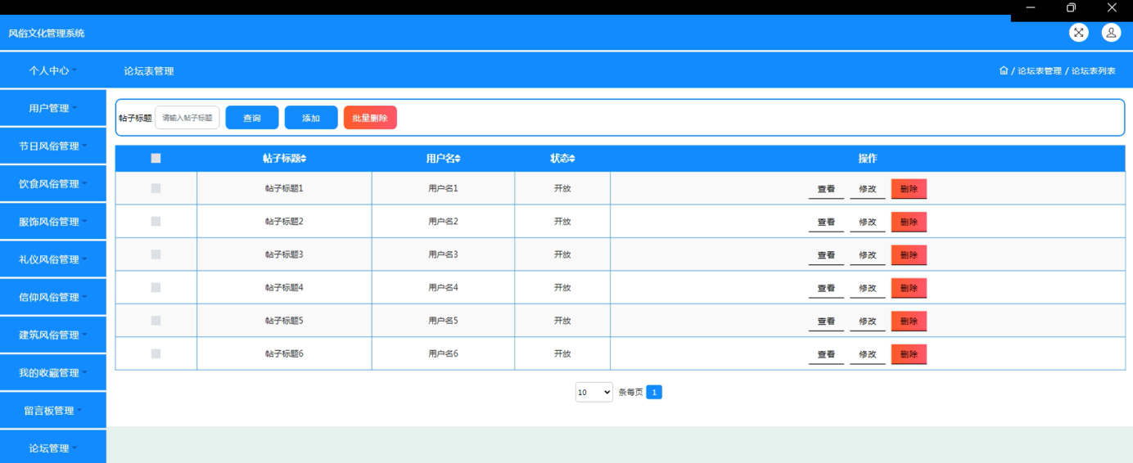
Task: Open 我的收藏管理 in sidebar
Action: pos(53,372)
